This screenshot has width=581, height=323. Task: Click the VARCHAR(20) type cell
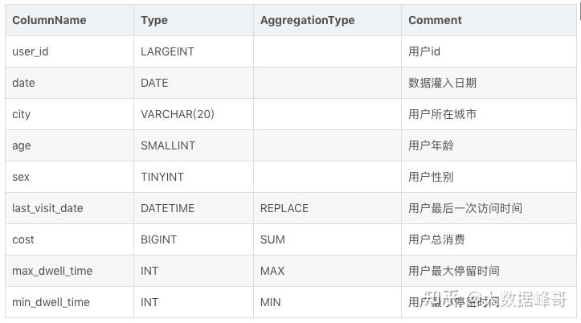pos(178,114)
